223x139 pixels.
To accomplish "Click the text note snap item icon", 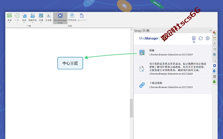I will [142, 69].
